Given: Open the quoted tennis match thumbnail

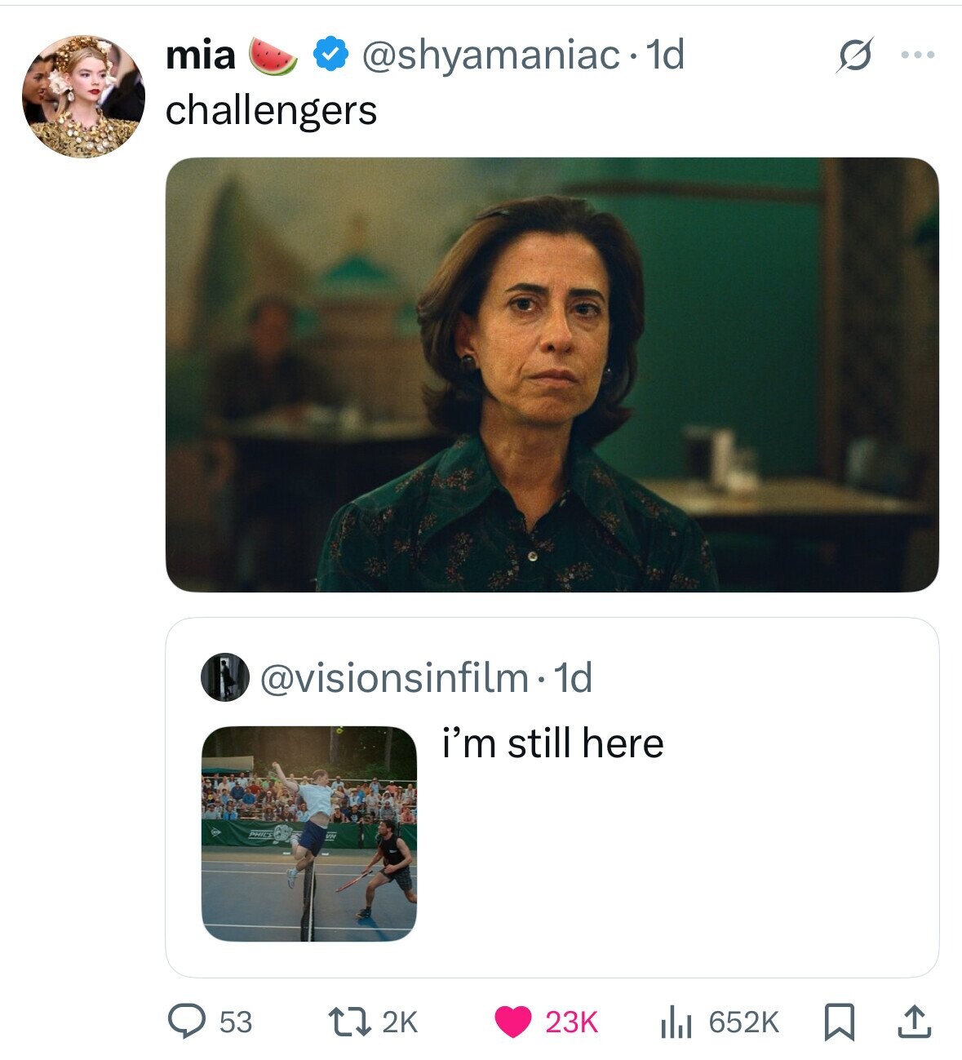Looking at the screenshot, I should click(x=309, y=833).
